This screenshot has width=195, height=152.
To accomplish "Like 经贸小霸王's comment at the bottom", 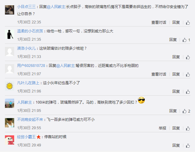I will click(x=188, y=146).
